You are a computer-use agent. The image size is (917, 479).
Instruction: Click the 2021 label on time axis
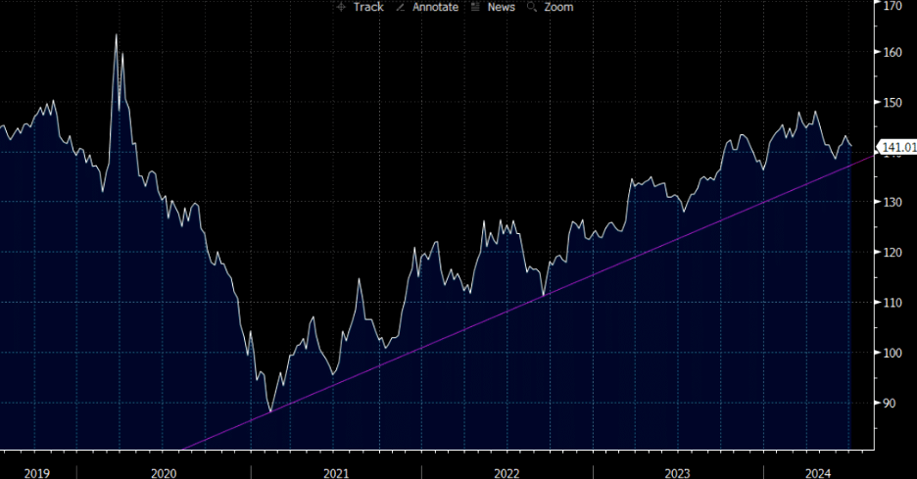pyautogui.click(x=336, y=473)
